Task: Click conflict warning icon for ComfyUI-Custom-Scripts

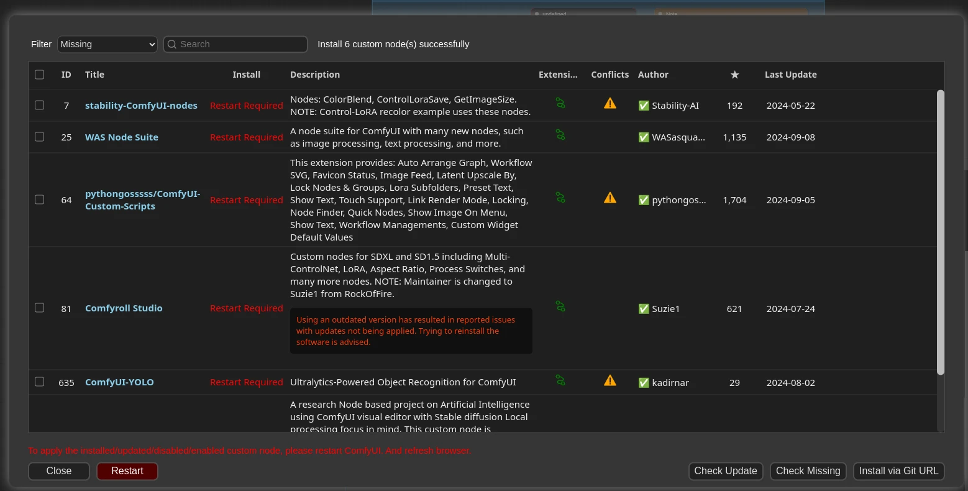Action: [610, 198]
